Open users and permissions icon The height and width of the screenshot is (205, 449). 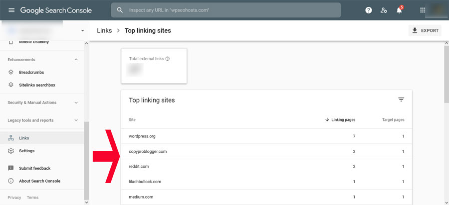[x=384, y=10]
